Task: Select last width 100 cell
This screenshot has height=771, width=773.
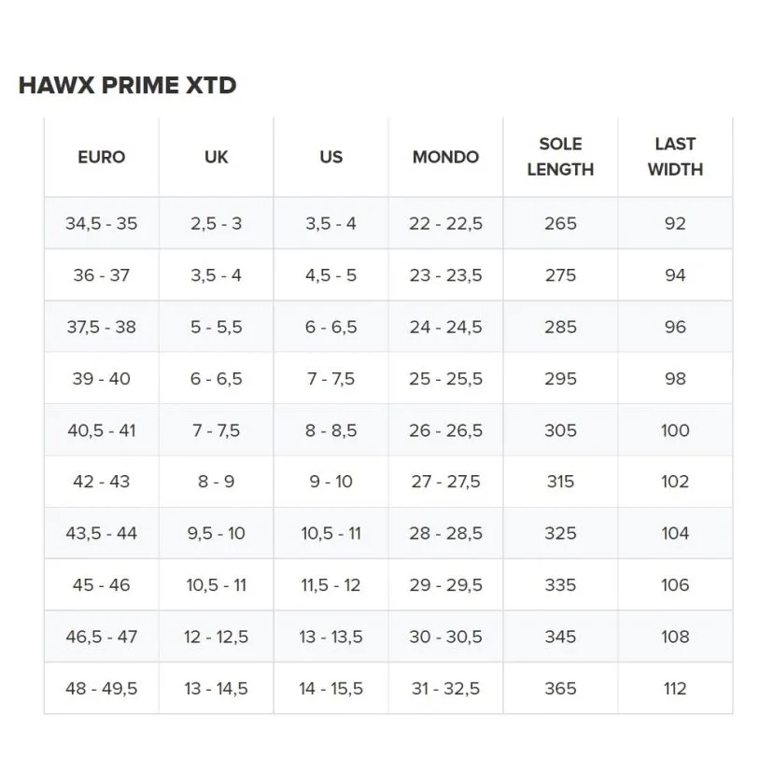Action: tap(675, 430)
